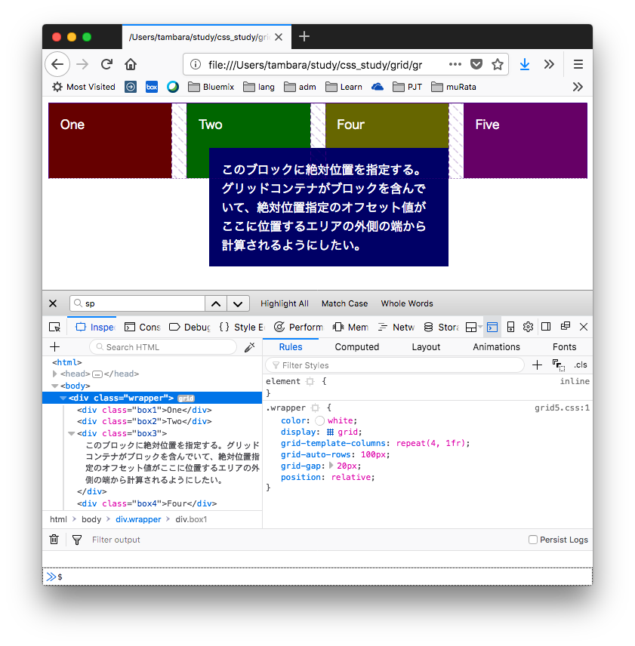Viewport: 635px width, 646px height.
Task: Click the forward navigation arrow
Action: pyautogui.click(x=82, y=64)
